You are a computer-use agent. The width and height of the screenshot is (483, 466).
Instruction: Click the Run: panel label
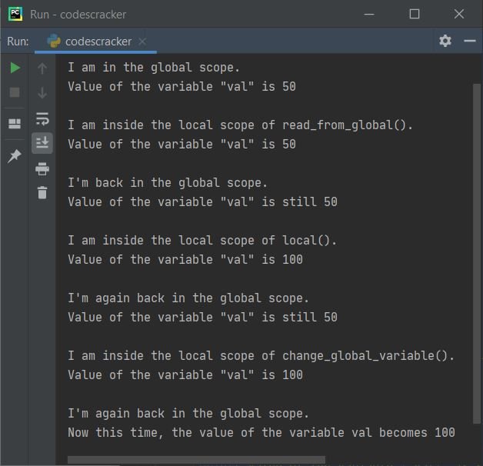click(x=18, y=42)
